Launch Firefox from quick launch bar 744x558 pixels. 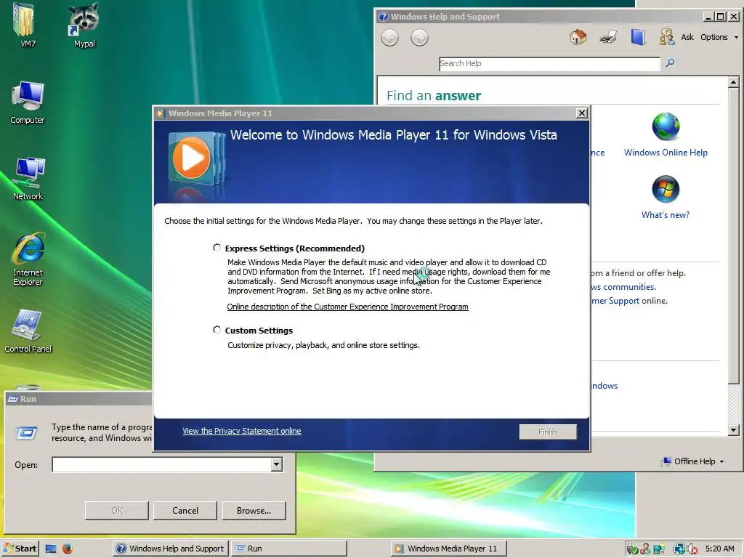[x=68, y=549]
